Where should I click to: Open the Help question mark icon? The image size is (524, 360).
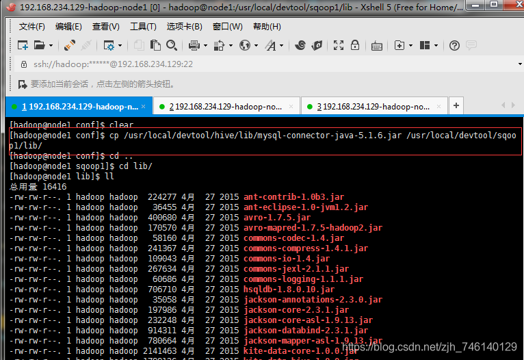tap(454, 45)
